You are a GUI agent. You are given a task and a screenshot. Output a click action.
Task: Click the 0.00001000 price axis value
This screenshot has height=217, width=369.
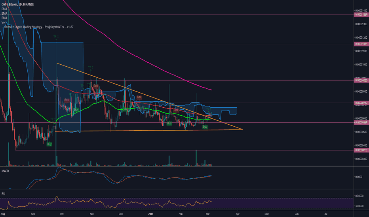coord(361,65)
